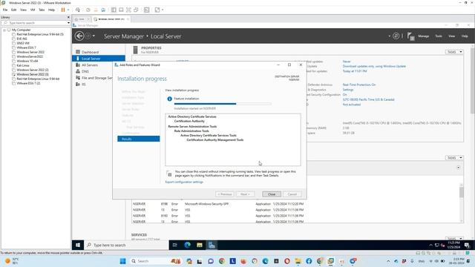This screenshot has height=267, width=475.
Task: Click the feature installation progress bar
Action: point(223,104)
